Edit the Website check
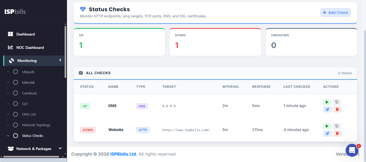The width and height of the screenshot is (366, 162). tap(327, 133)
